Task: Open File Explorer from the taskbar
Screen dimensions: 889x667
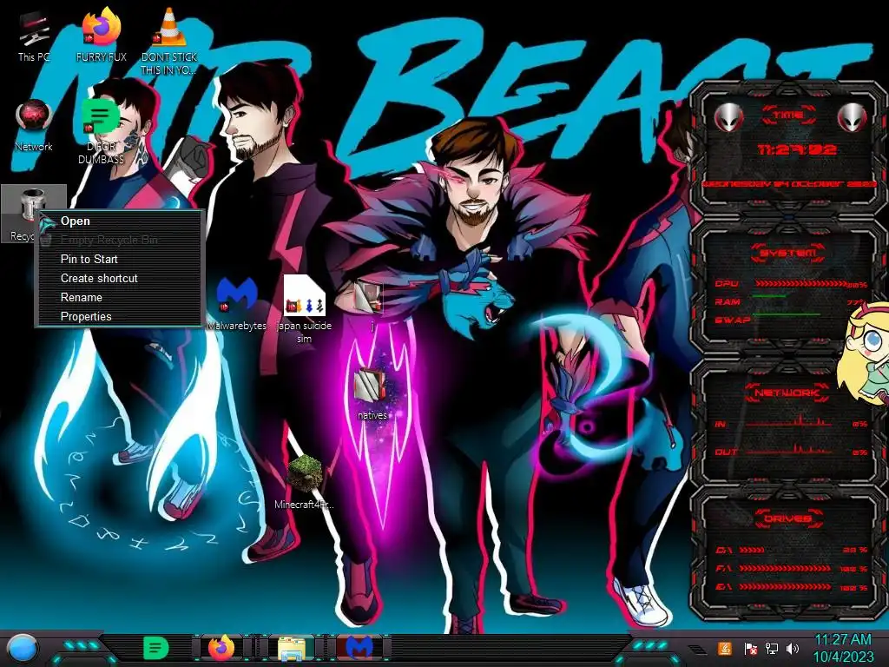Action: pyautogui.click(x=292, y=648)
